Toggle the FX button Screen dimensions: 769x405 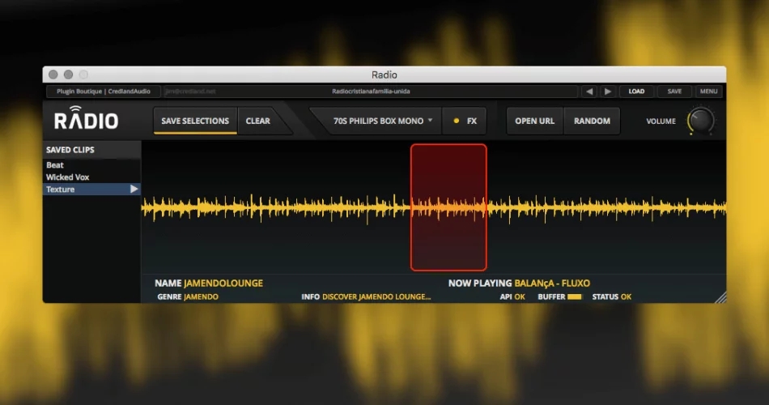(465, 121)
